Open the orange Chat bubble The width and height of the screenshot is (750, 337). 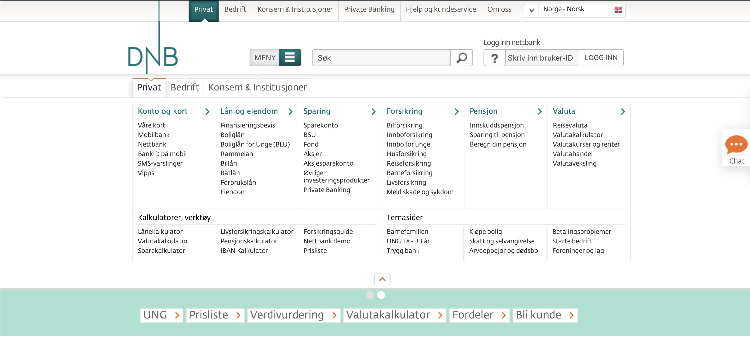coord(736,145)
